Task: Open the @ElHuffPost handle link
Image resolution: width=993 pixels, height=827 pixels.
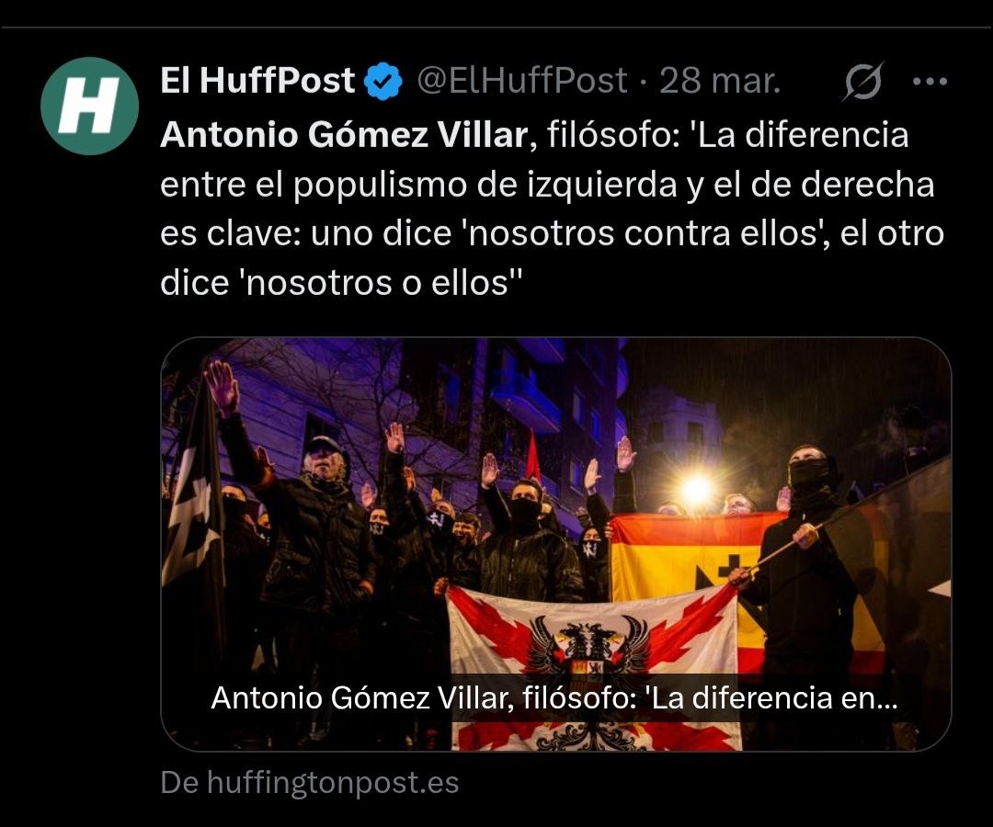Action: 522,81
